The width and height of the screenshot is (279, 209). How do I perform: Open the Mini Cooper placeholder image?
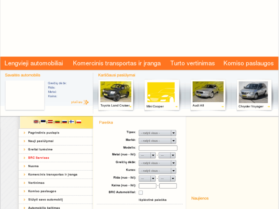(161, 92)
